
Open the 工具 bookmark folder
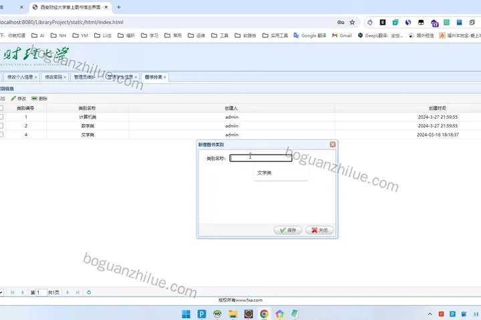[x=220, y=35]
